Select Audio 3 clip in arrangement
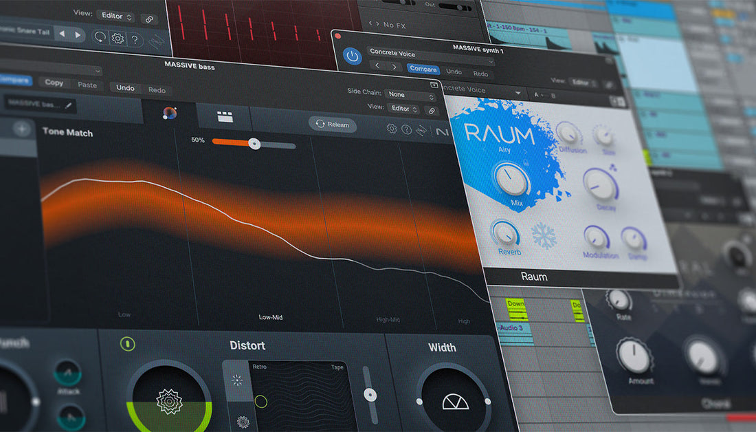This screenshot has height=432, width=756. pos(514,334)
